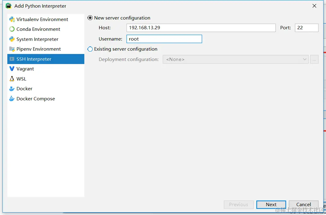This screenshot has height=215, width=326.
Task: Click the Add Python Interpreter title text
Action: click(x=40, y=6)
